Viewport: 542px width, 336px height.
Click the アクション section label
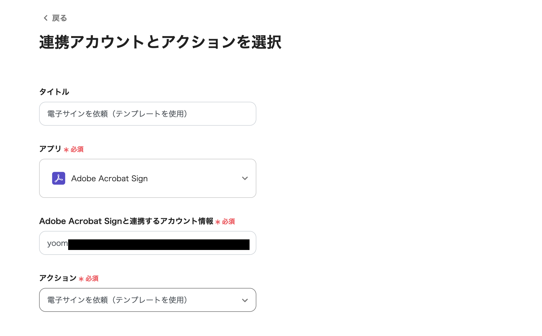click(x=57, y=278)
